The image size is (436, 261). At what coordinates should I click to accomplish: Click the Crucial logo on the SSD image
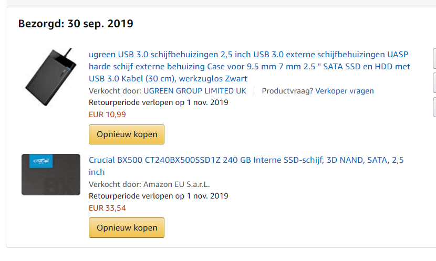41,161
